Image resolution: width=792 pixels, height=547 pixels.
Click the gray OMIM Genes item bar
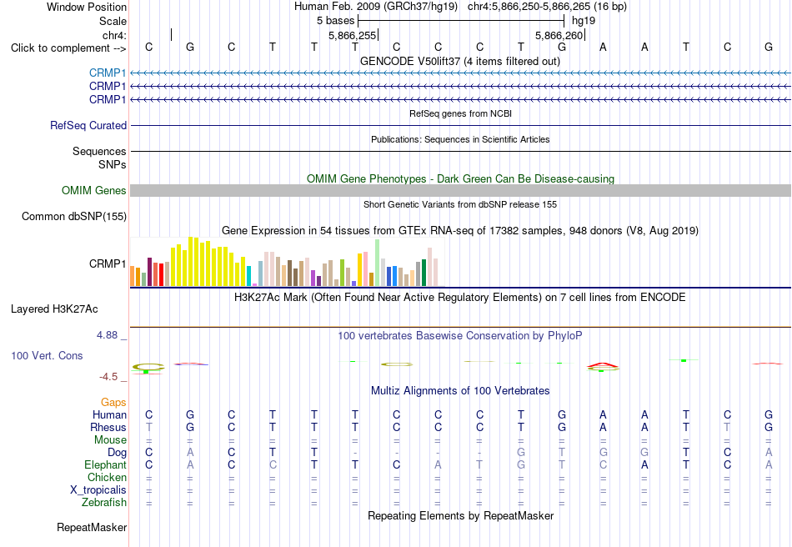coord(460,190)
